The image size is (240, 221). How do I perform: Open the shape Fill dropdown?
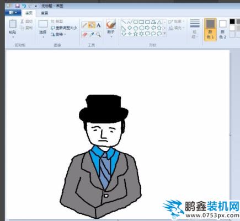click(x=177, y=28)
